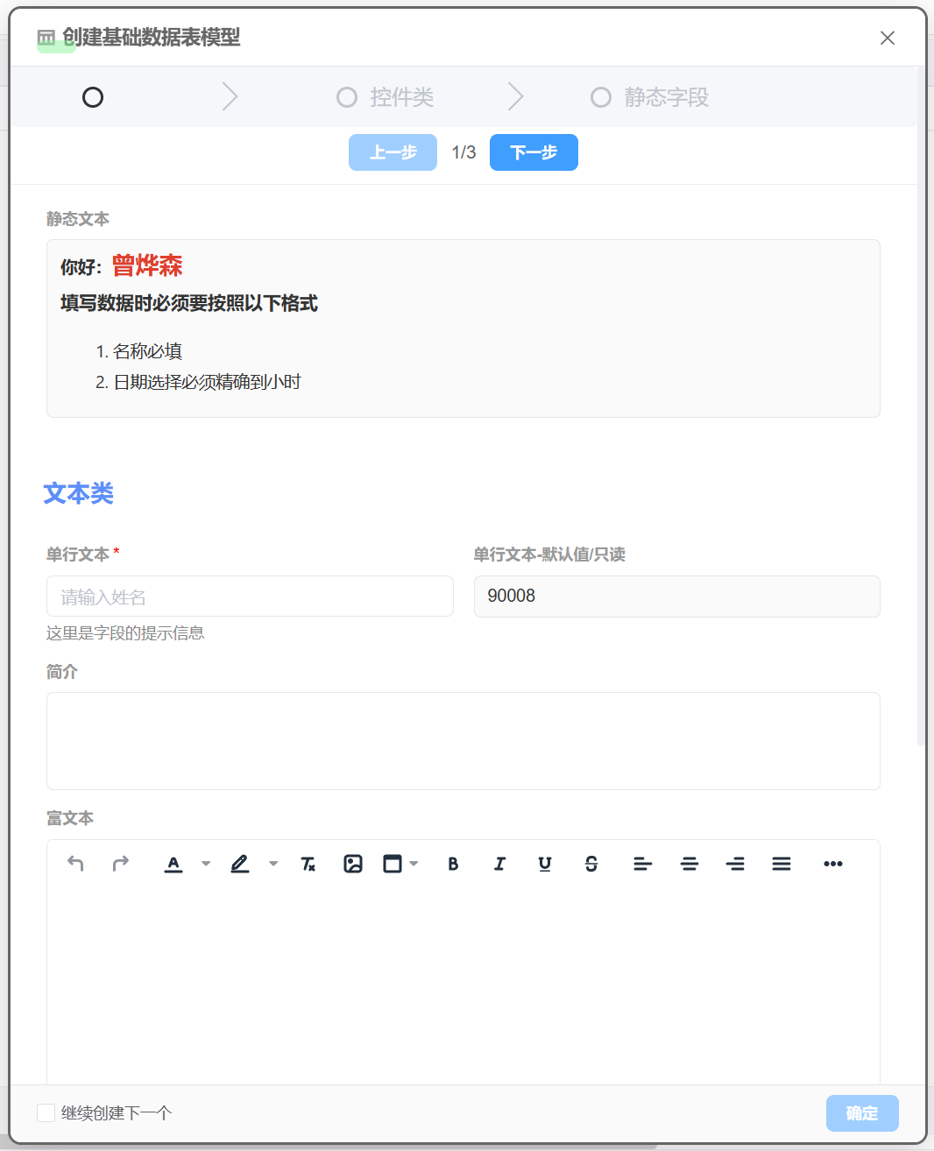Apply bold formatting in rich text editor
The height and width of the screenshot is (1151, 934).
(x=453, y=864)
